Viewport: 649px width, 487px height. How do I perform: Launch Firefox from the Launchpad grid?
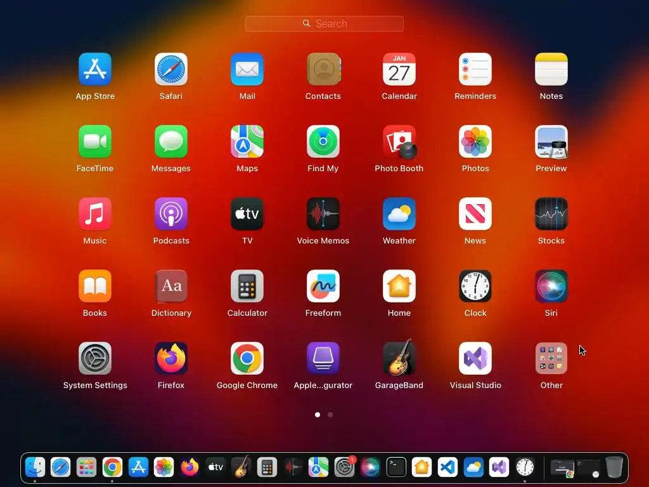171,358
